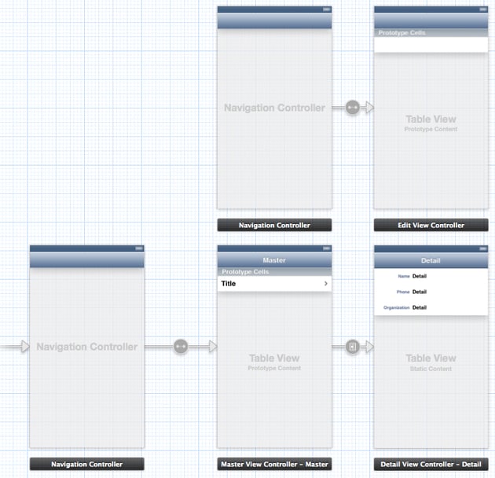Select the navigation bar of the top Navigation Controller
The image size is (495, 478).
(274, 21)
